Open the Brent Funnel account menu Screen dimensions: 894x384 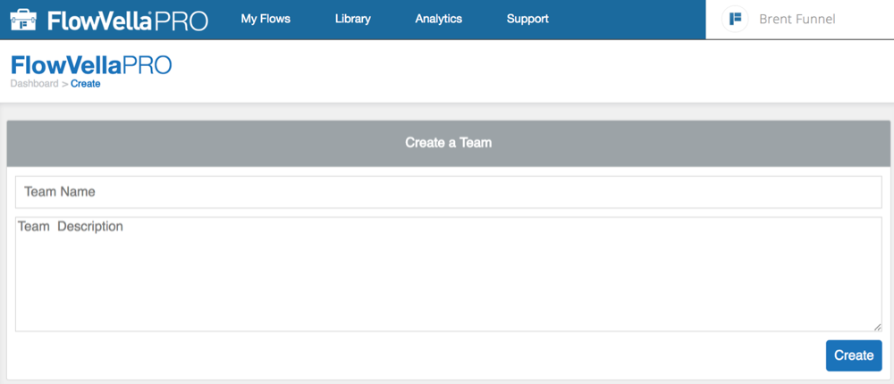tap(797, 20)
